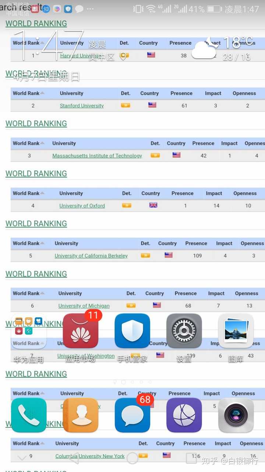Open Stanford University link
Viewport: 265px width, 472px height.
82,105
